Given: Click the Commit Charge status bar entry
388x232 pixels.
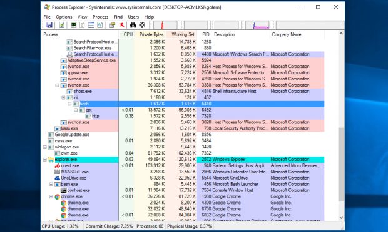Looking at the screenshot, I should click(x=109, y=226).
